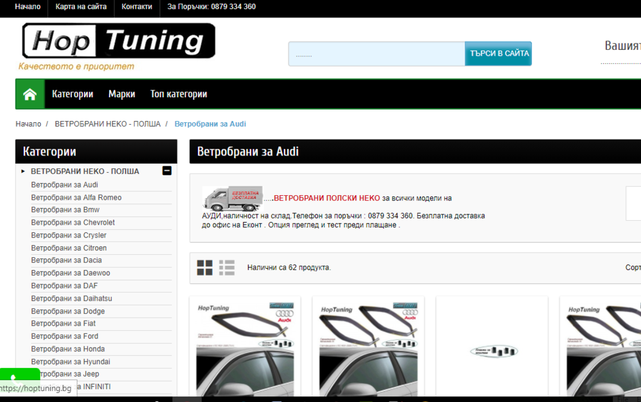Select Ветробрани за Honda

coord(68,349)
